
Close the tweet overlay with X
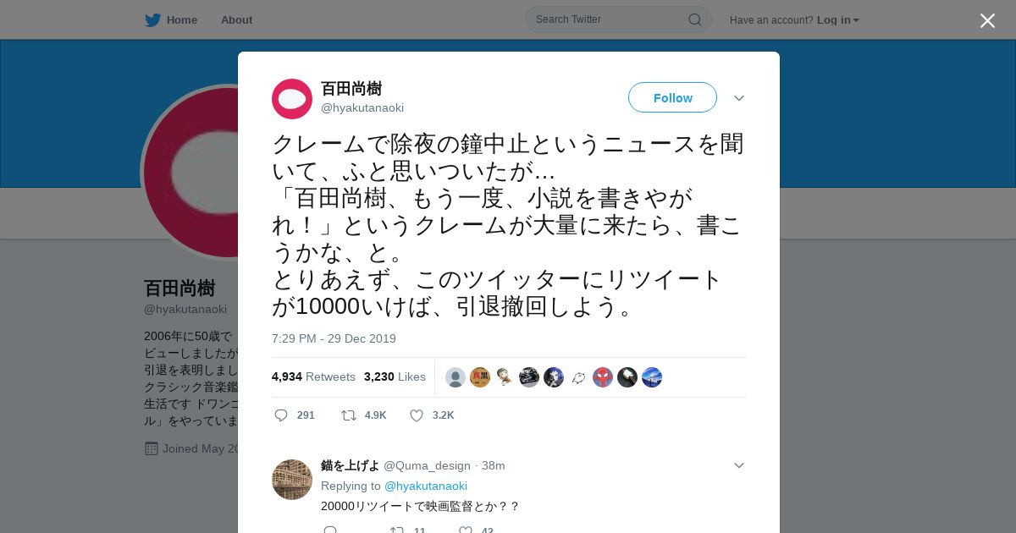(987, 20)
